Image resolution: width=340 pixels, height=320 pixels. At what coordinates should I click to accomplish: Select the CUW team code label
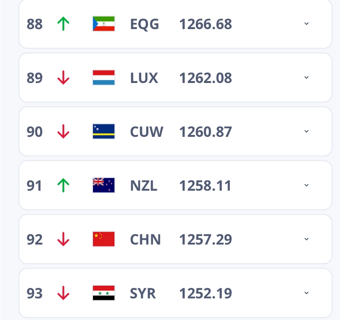[x=146, y=132]
